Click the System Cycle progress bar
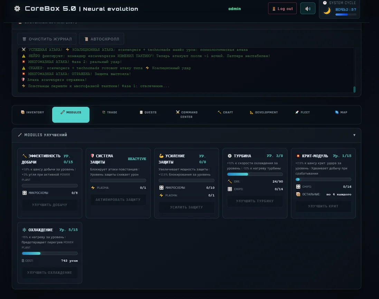 tap(345, 15)
